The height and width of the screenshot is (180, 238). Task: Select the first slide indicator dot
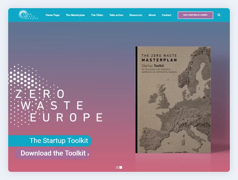tap(117, 167)
